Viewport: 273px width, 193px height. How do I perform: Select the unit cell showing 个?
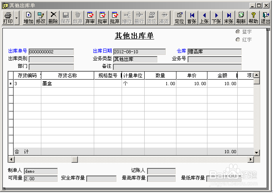tap(133, 84)
